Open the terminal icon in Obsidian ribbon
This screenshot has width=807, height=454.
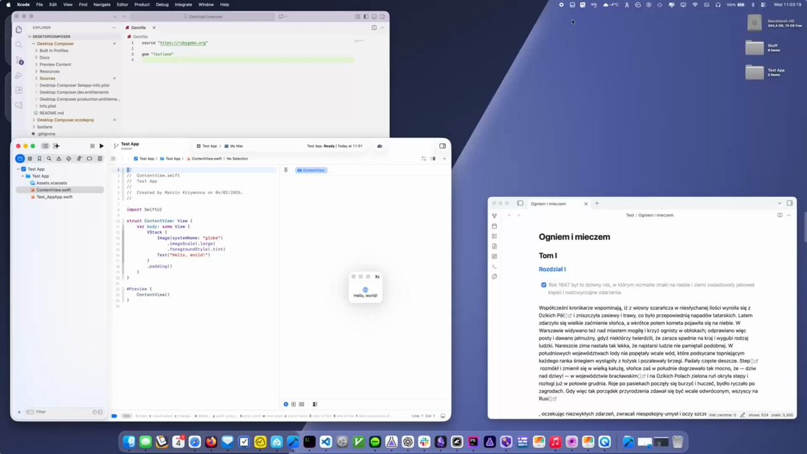(x=494, y=266)
